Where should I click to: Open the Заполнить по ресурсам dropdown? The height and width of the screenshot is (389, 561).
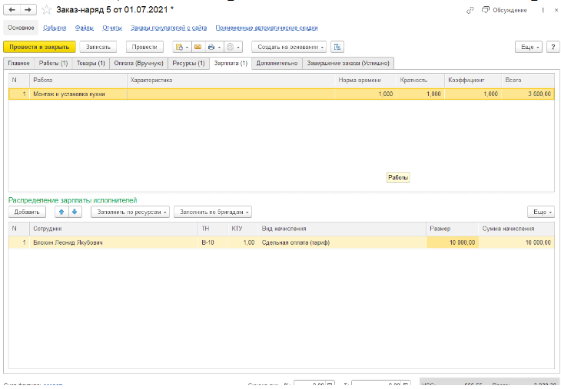pyautogui.click(x=130, y=212)
